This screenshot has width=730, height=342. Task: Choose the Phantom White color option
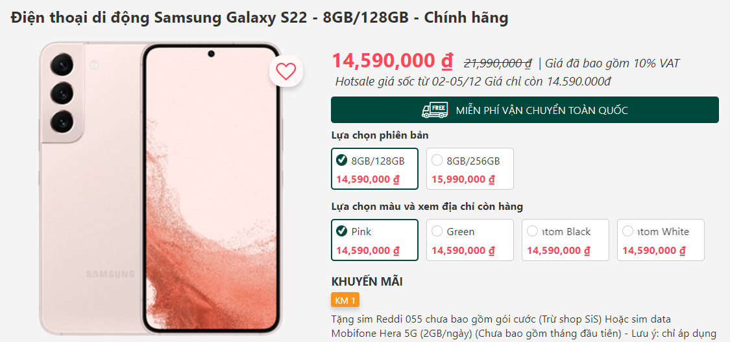661,240
